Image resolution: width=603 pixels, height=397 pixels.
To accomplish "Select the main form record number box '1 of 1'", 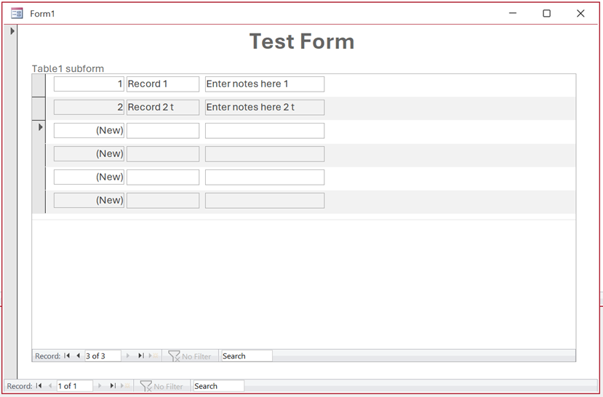I will pyautogui.click(x=75, y=386).
